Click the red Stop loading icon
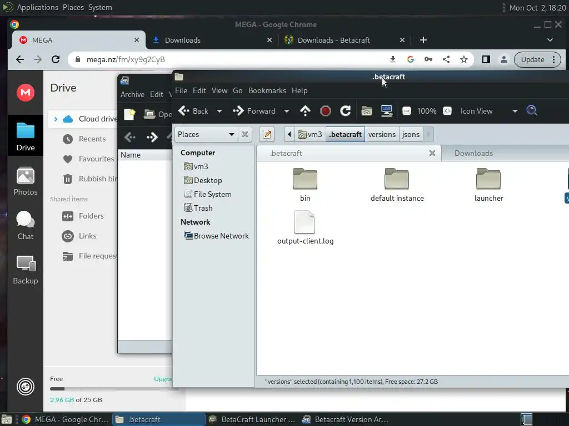569x426 pixels. (x=325, y=111)
